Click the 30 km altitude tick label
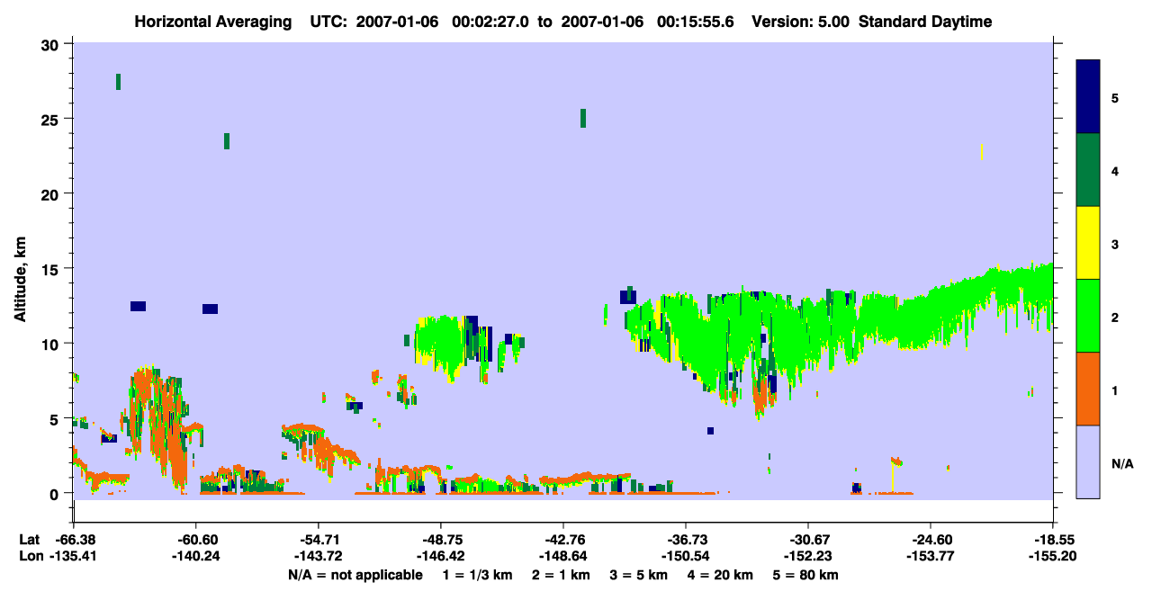Image resolution: width=1170 pixels, height=600 pixels. click(52, 44)
